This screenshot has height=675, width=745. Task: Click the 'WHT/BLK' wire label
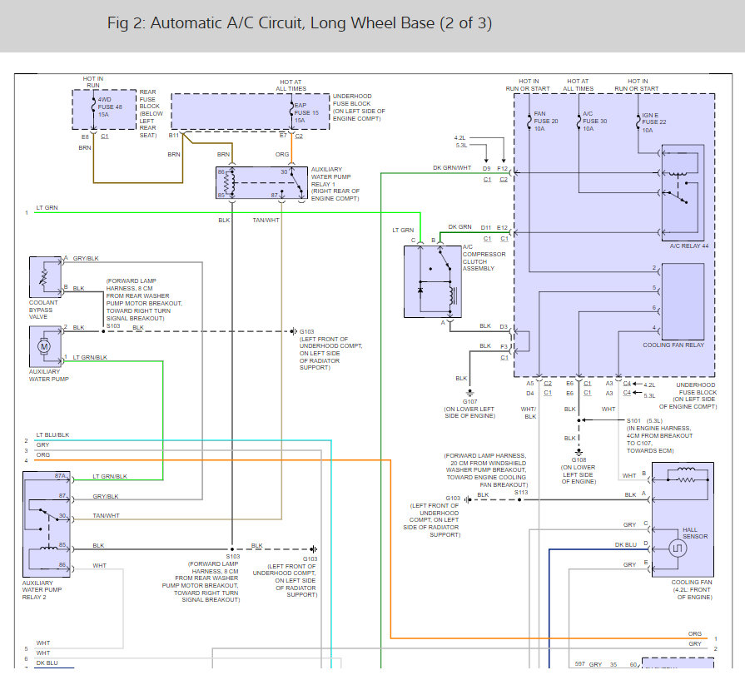pyautogui.click(x=529, y=413)
